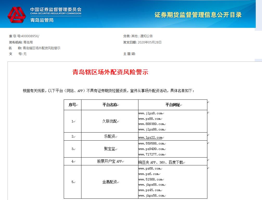Click the red title 青岛辖区场外配资风险警示
This screenshot has width=262, height=200.
(110, 73)
